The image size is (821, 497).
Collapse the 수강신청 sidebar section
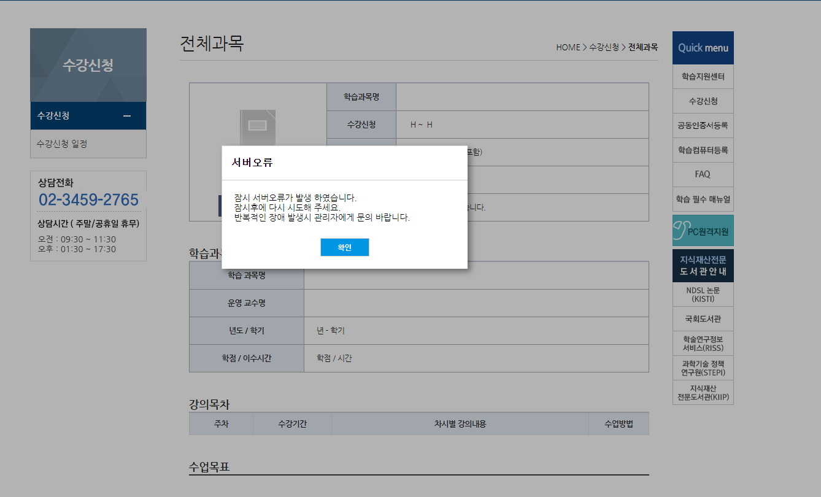[127, 115]
